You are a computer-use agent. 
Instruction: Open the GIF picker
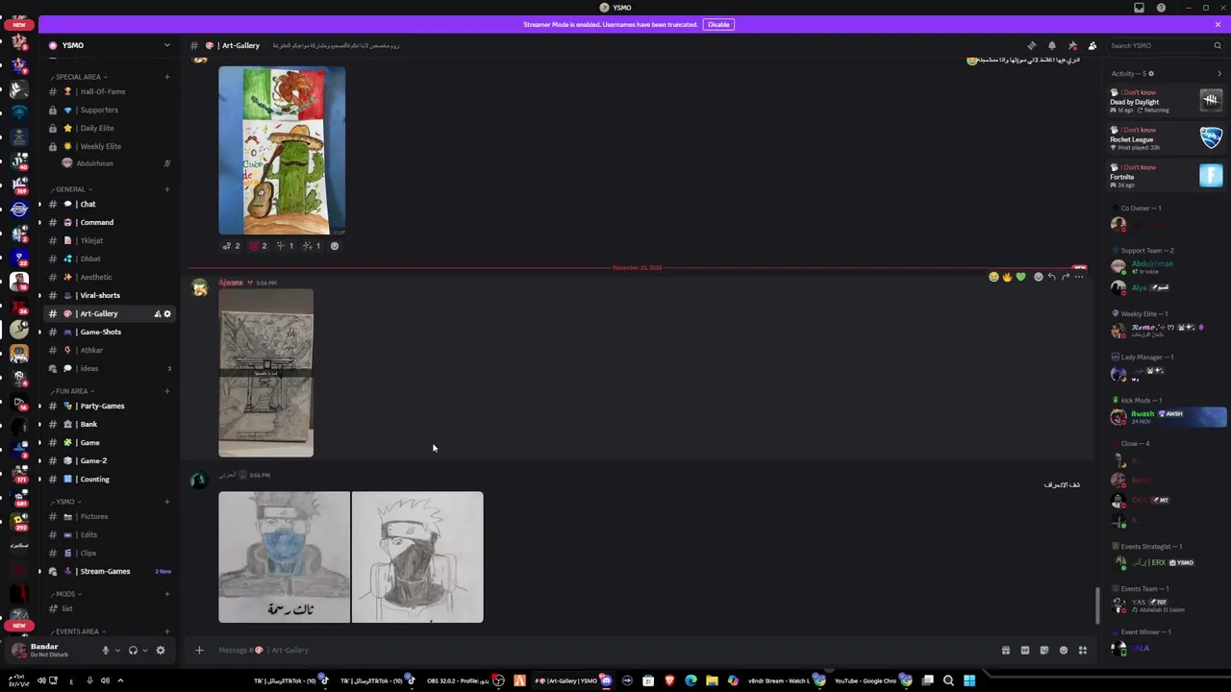point(1025,651)
